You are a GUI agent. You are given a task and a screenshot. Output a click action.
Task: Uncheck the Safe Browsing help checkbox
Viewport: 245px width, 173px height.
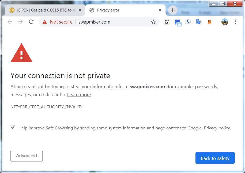tap(13, 128)
